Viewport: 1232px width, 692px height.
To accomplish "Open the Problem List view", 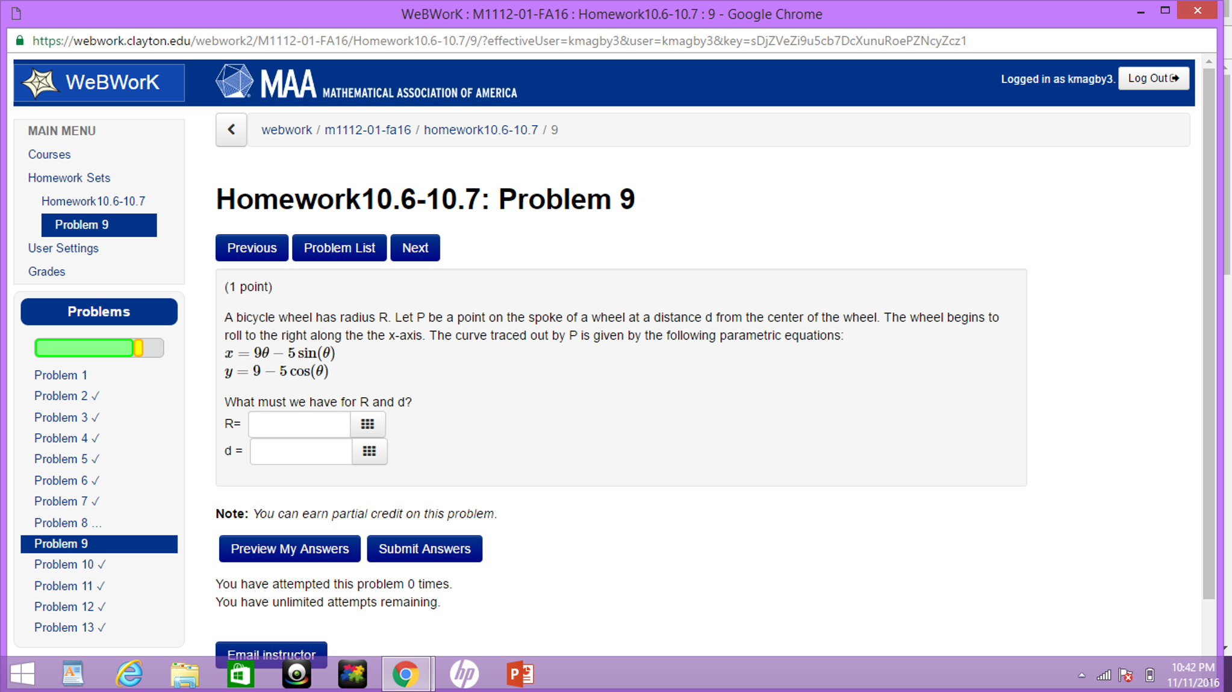I will (338, 247).
